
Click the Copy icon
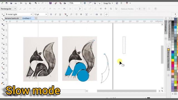click(x=26, y=3)
